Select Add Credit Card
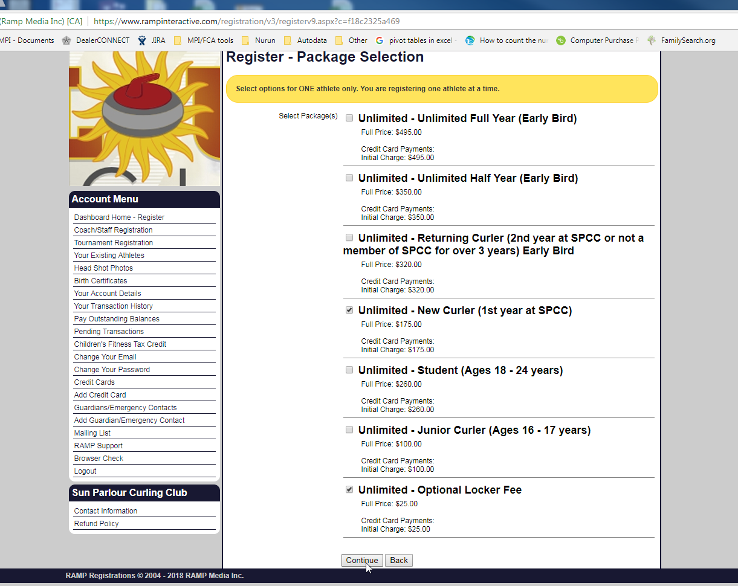Viewport: 738px width, 586px height. coord(100,395)
